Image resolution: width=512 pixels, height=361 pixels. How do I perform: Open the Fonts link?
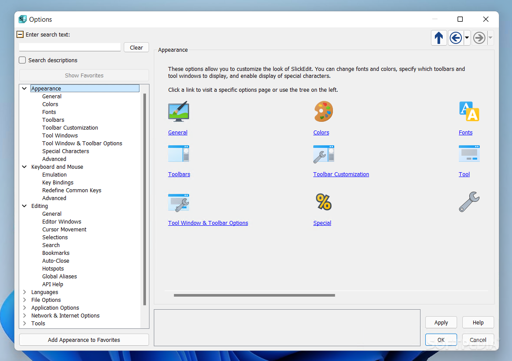click(465, 132)
